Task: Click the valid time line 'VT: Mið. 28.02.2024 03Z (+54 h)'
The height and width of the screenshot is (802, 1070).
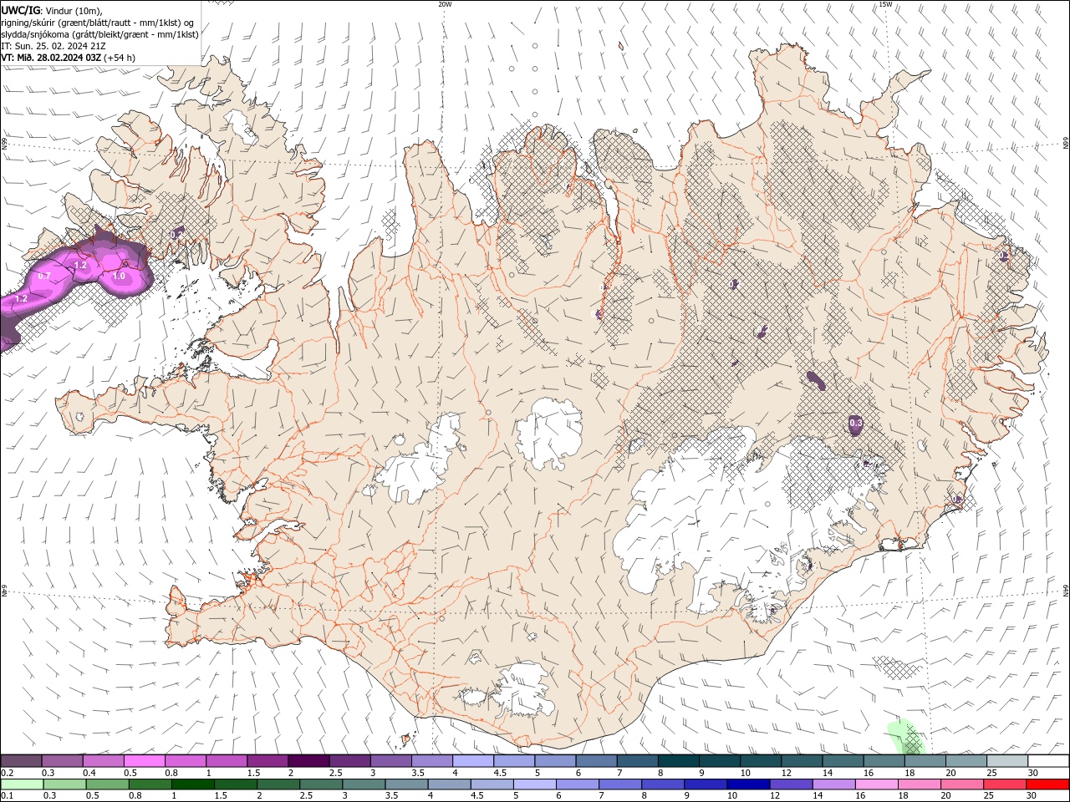Action: [69, 58]
